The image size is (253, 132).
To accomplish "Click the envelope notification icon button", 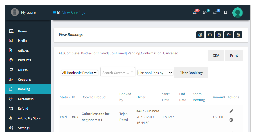I will point(210,35).
